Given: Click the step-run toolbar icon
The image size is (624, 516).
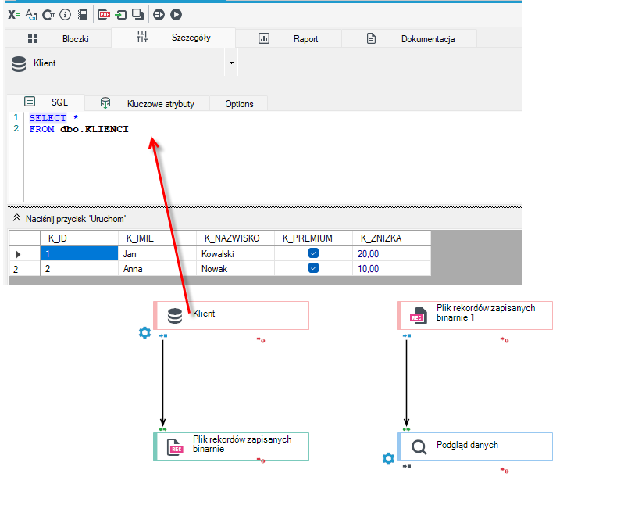Looking at the screenshot, I should [x=159, y=15].
